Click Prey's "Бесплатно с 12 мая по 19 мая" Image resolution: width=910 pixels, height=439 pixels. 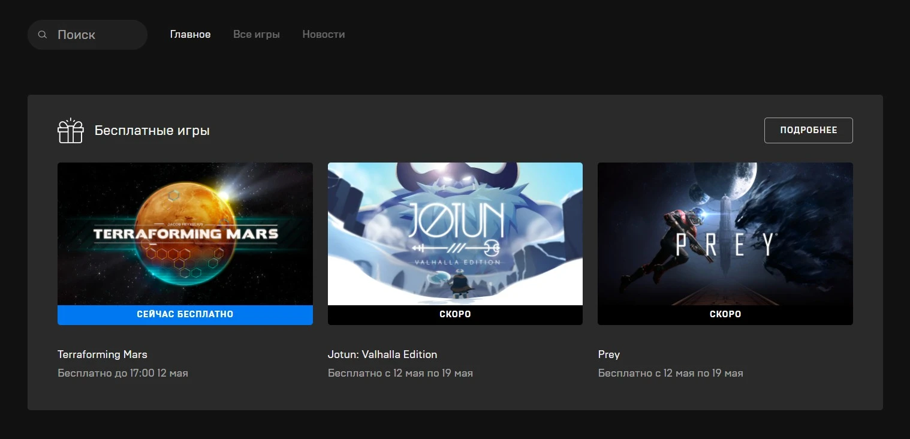coord(671,373)
